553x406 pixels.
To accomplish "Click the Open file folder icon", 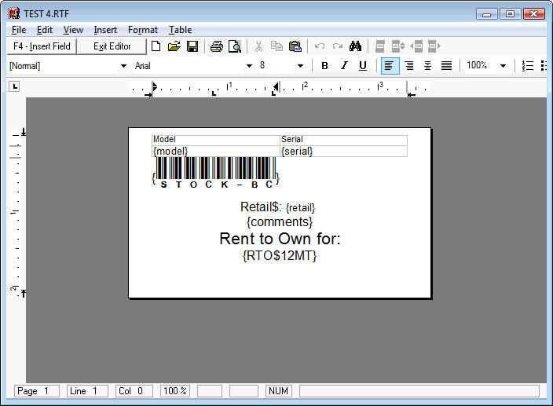I will [x=174, y=46].
